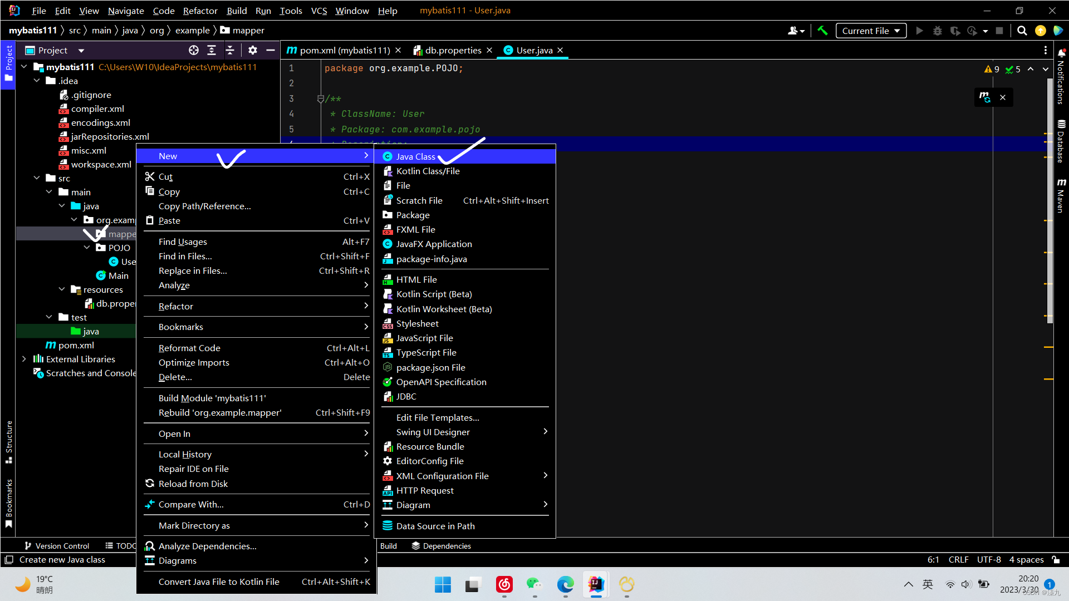Toggle the Structure tool window stripe
The height and width of the screenshot is (601, 1069).
point(8,441)
